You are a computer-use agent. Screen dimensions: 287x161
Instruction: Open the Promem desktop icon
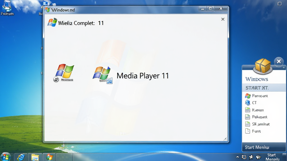coord(7,8)
